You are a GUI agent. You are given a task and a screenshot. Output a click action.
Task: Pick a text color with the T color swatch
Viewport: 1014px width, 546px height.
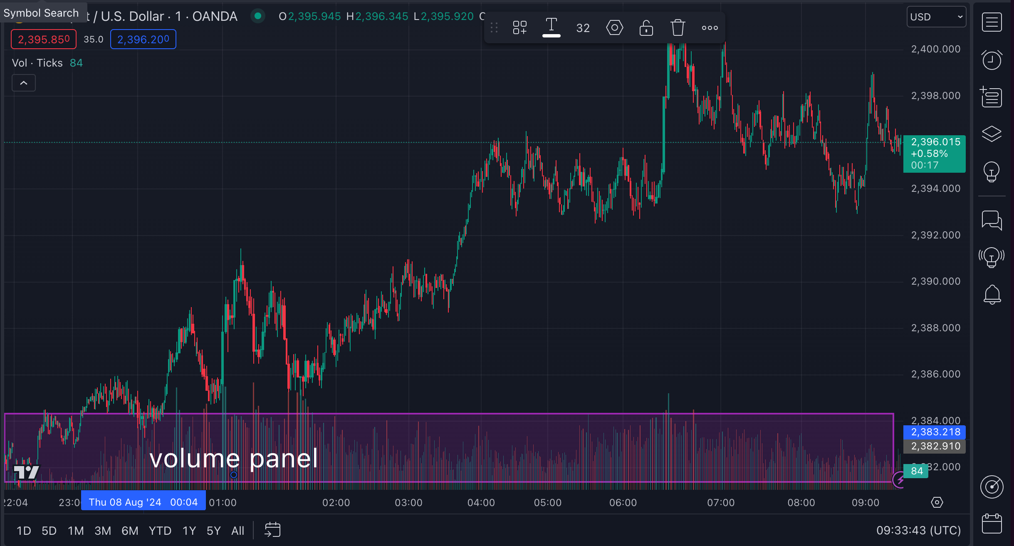pos(552,27)
